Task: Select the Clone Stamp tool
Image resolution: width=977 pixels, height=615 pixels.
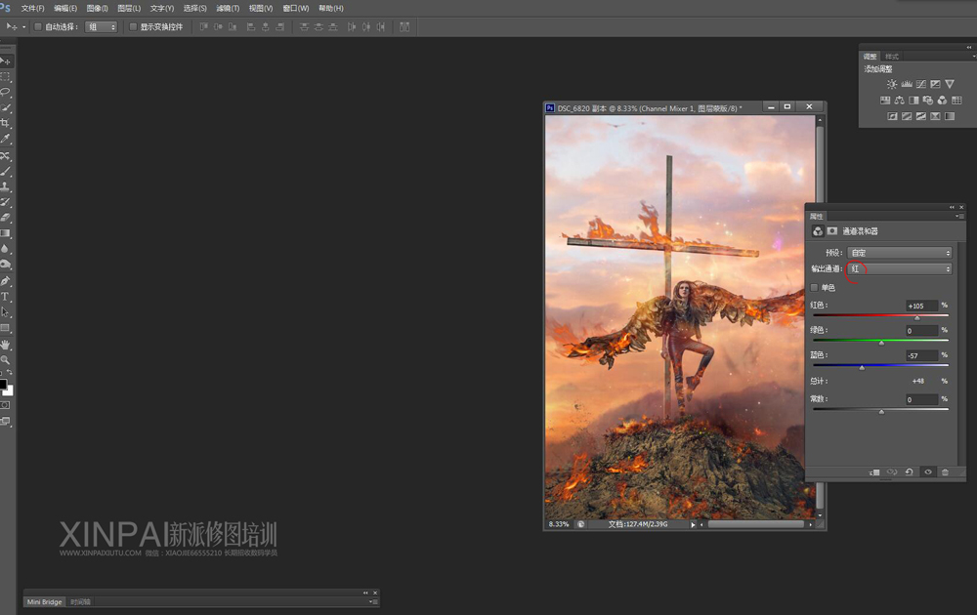Action: pos(6,186)
